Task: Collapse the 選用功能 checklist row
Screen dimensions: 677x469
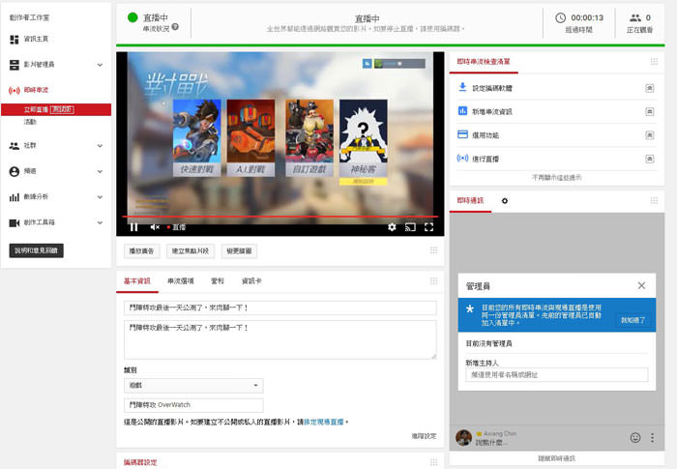Action: tap(649, 135)
